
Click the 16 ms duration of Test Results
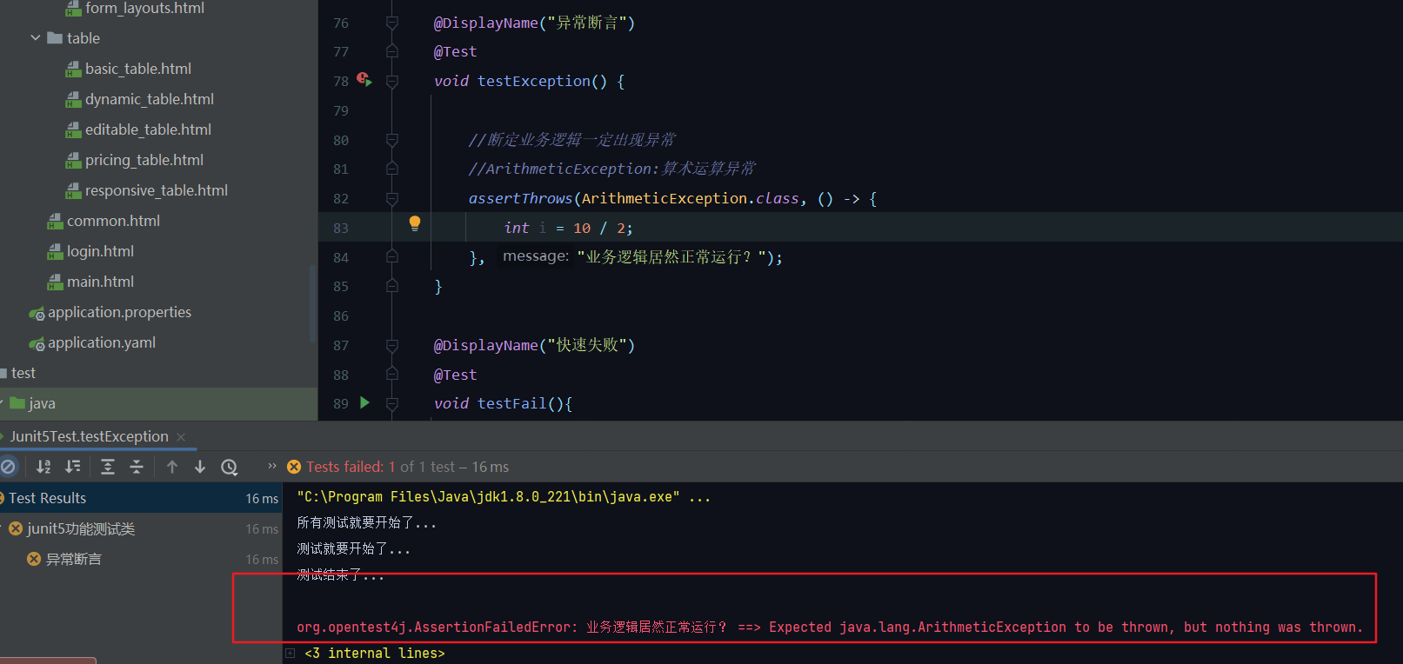pyautogui.click(x=262, y=498)
